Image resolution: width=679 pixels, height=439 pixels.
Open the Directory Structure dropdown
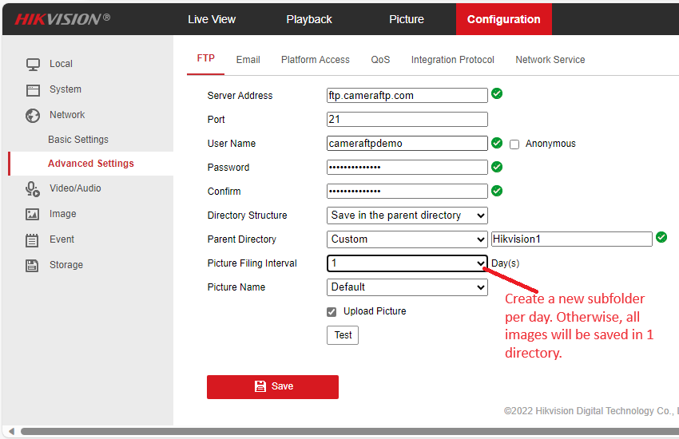pos(407,216)
